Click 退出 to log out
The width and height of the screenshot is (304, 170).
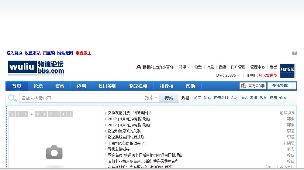tap(273, 67)
